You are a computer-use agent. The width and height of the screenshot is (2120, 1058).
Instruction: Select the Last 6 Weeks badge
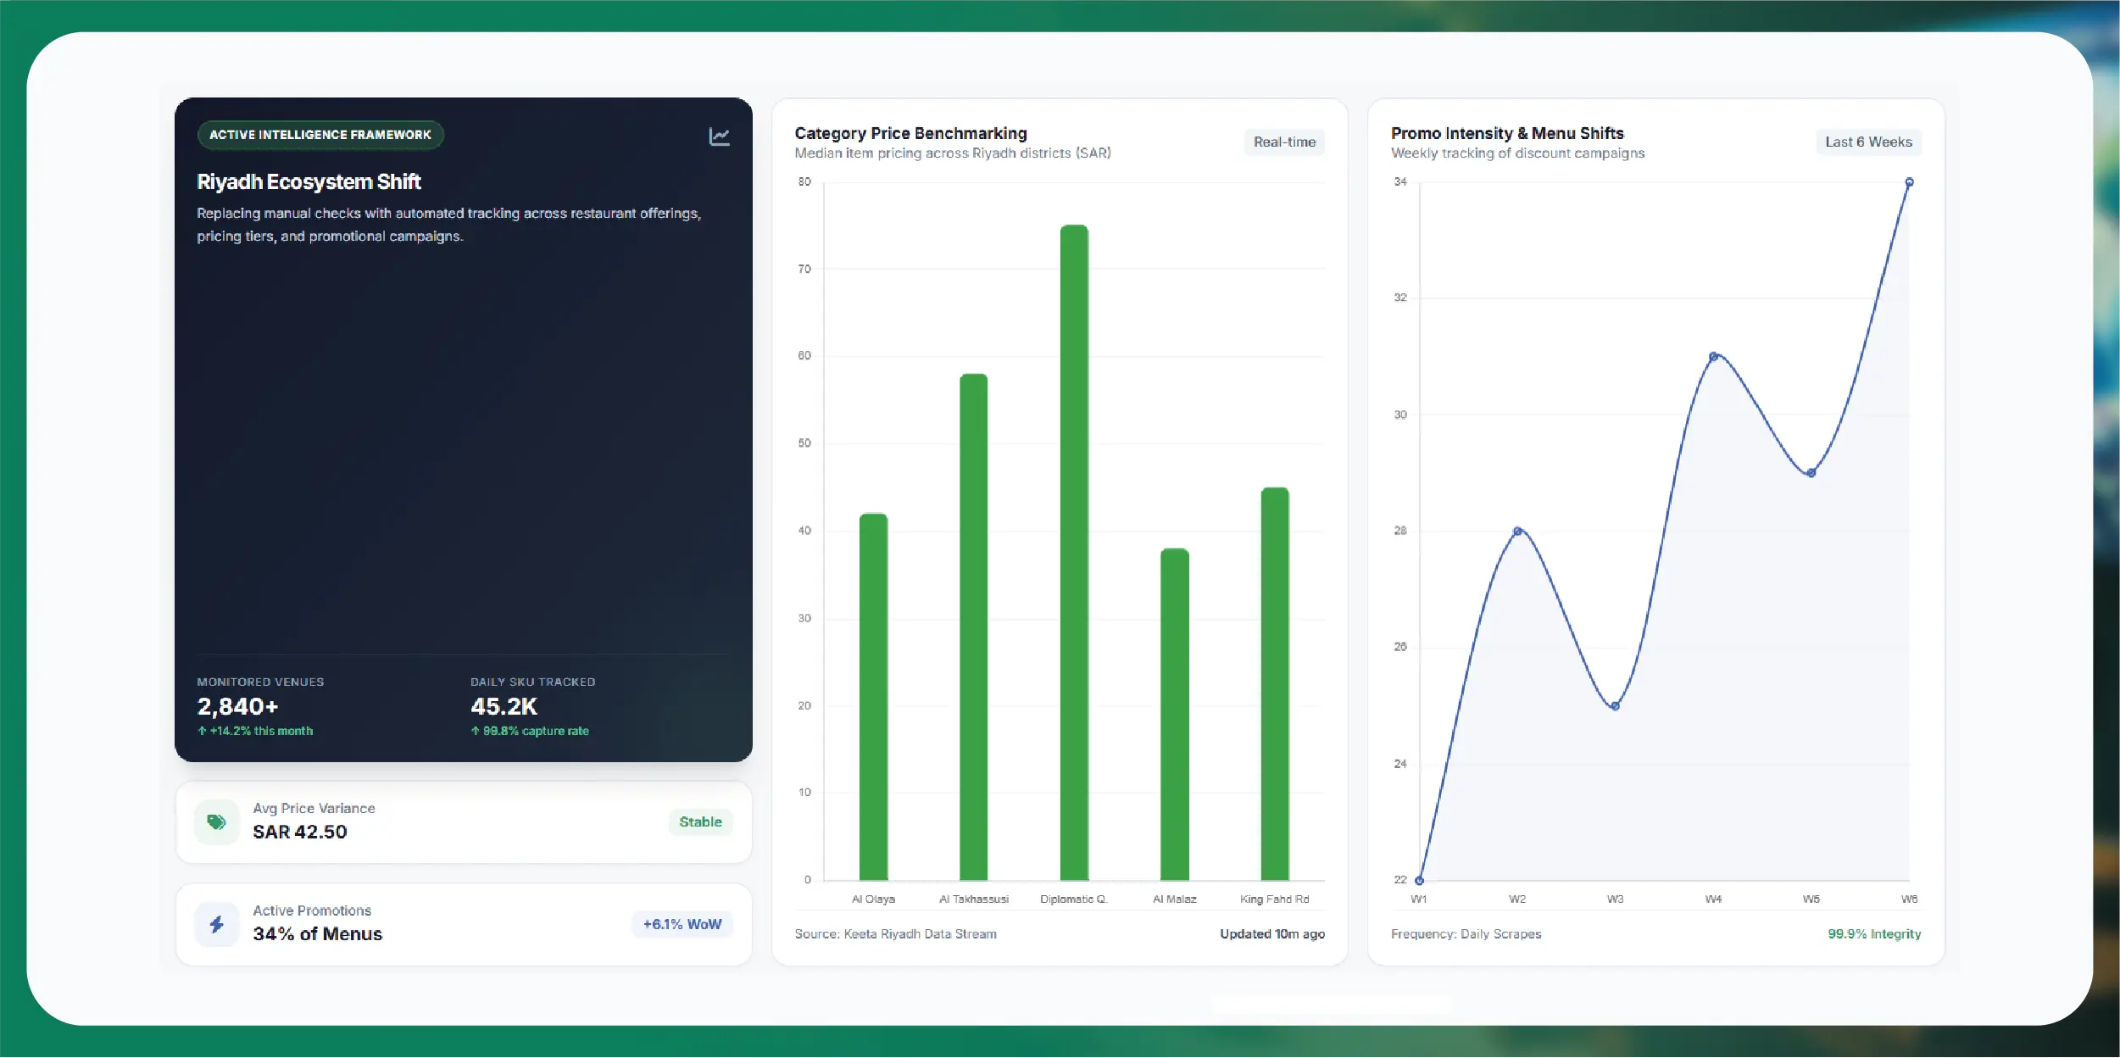click(x=1868, y=142)
